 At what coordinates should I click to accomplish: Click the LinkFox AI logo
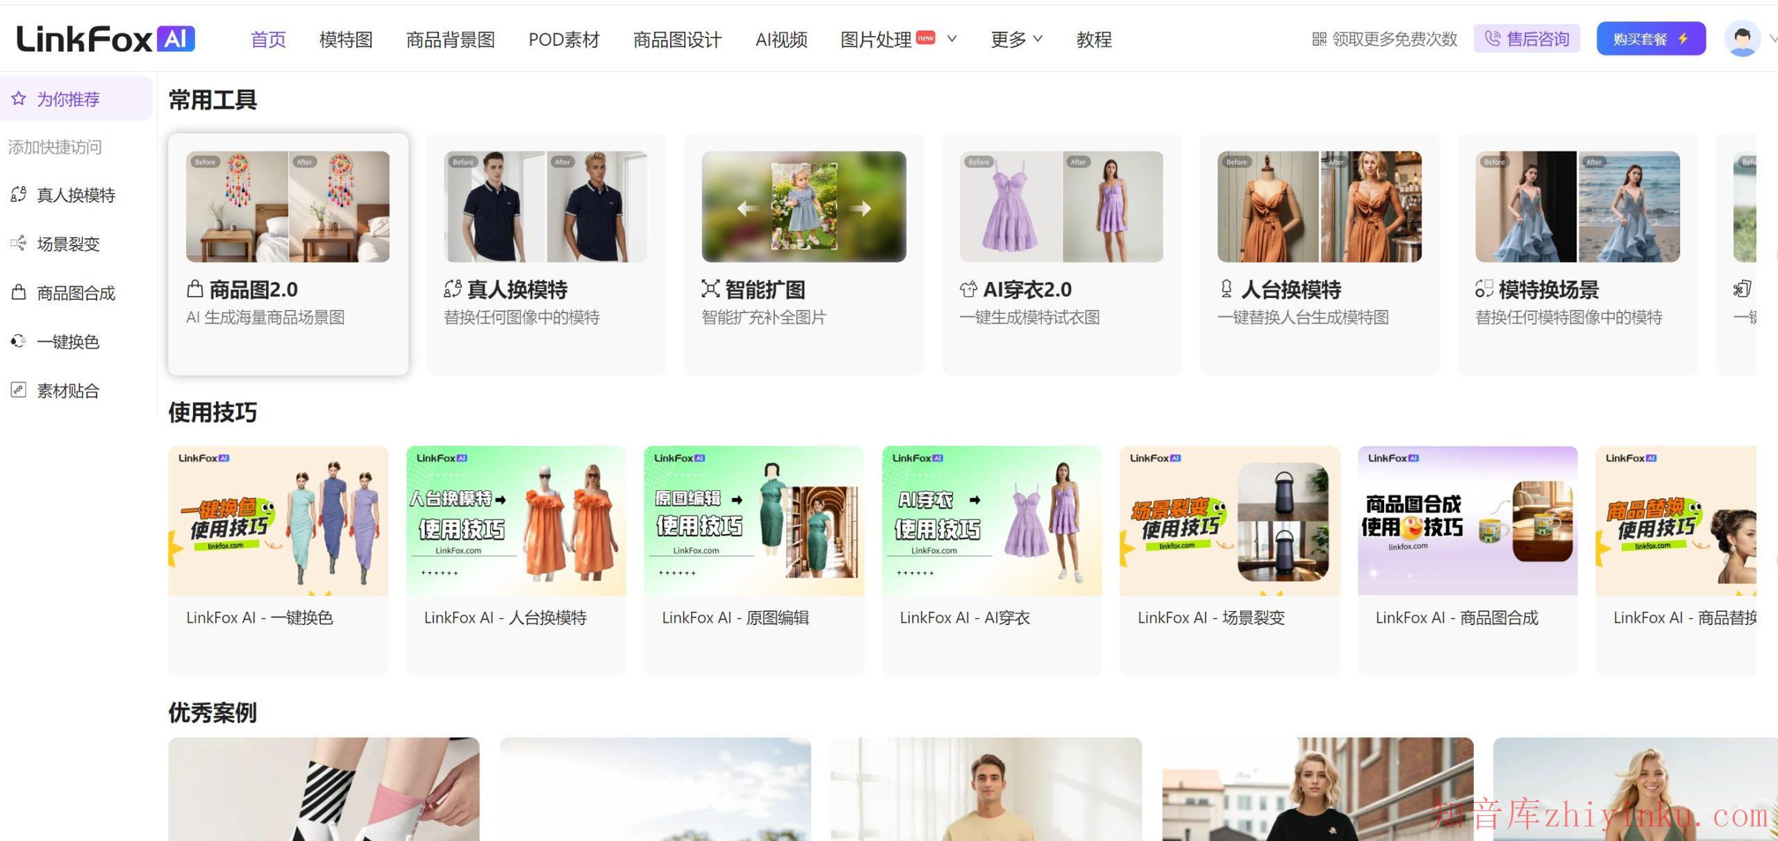click(106, 39)
